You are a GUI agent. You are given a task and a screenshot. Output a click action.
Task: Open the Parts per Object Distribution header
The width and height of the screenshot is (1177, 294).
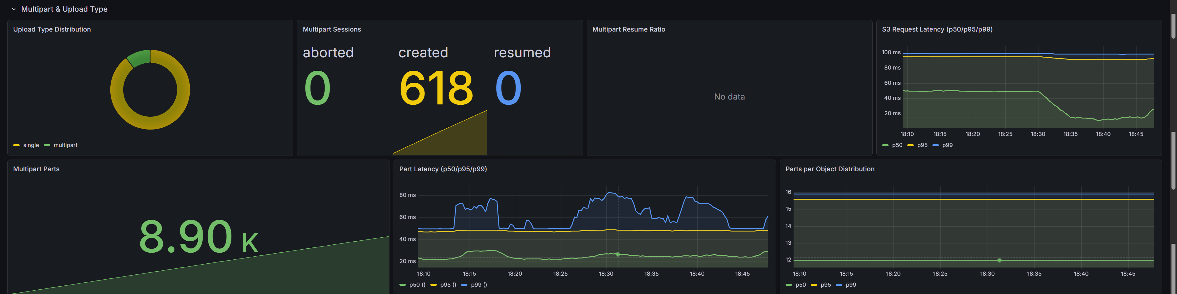point(829,169)
